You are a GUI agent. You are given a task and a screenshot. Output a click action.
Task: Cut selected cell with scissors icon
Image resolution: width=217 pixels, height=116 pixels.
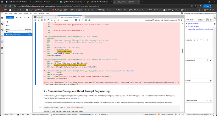click(42, 20)
